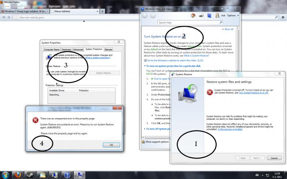Click the Ask people icon in Help
The height and width of the screenshot is (179, 287).
pyautogui.click(x=217, y=16)
